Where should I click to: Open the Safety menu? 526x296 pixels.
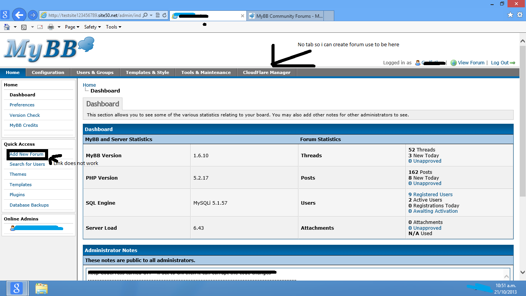tap(92, 27)
